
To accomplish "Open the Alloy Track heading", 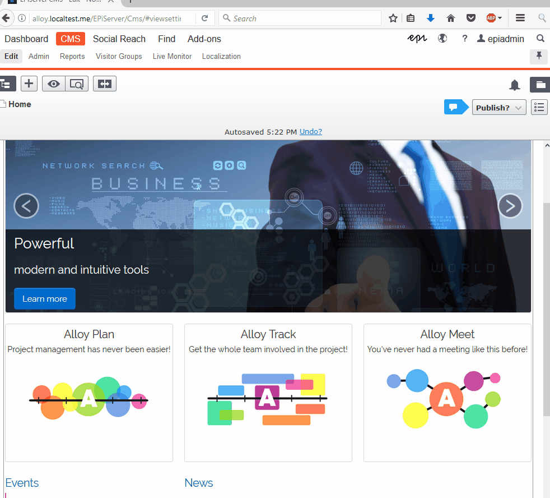I will point(268,334).
